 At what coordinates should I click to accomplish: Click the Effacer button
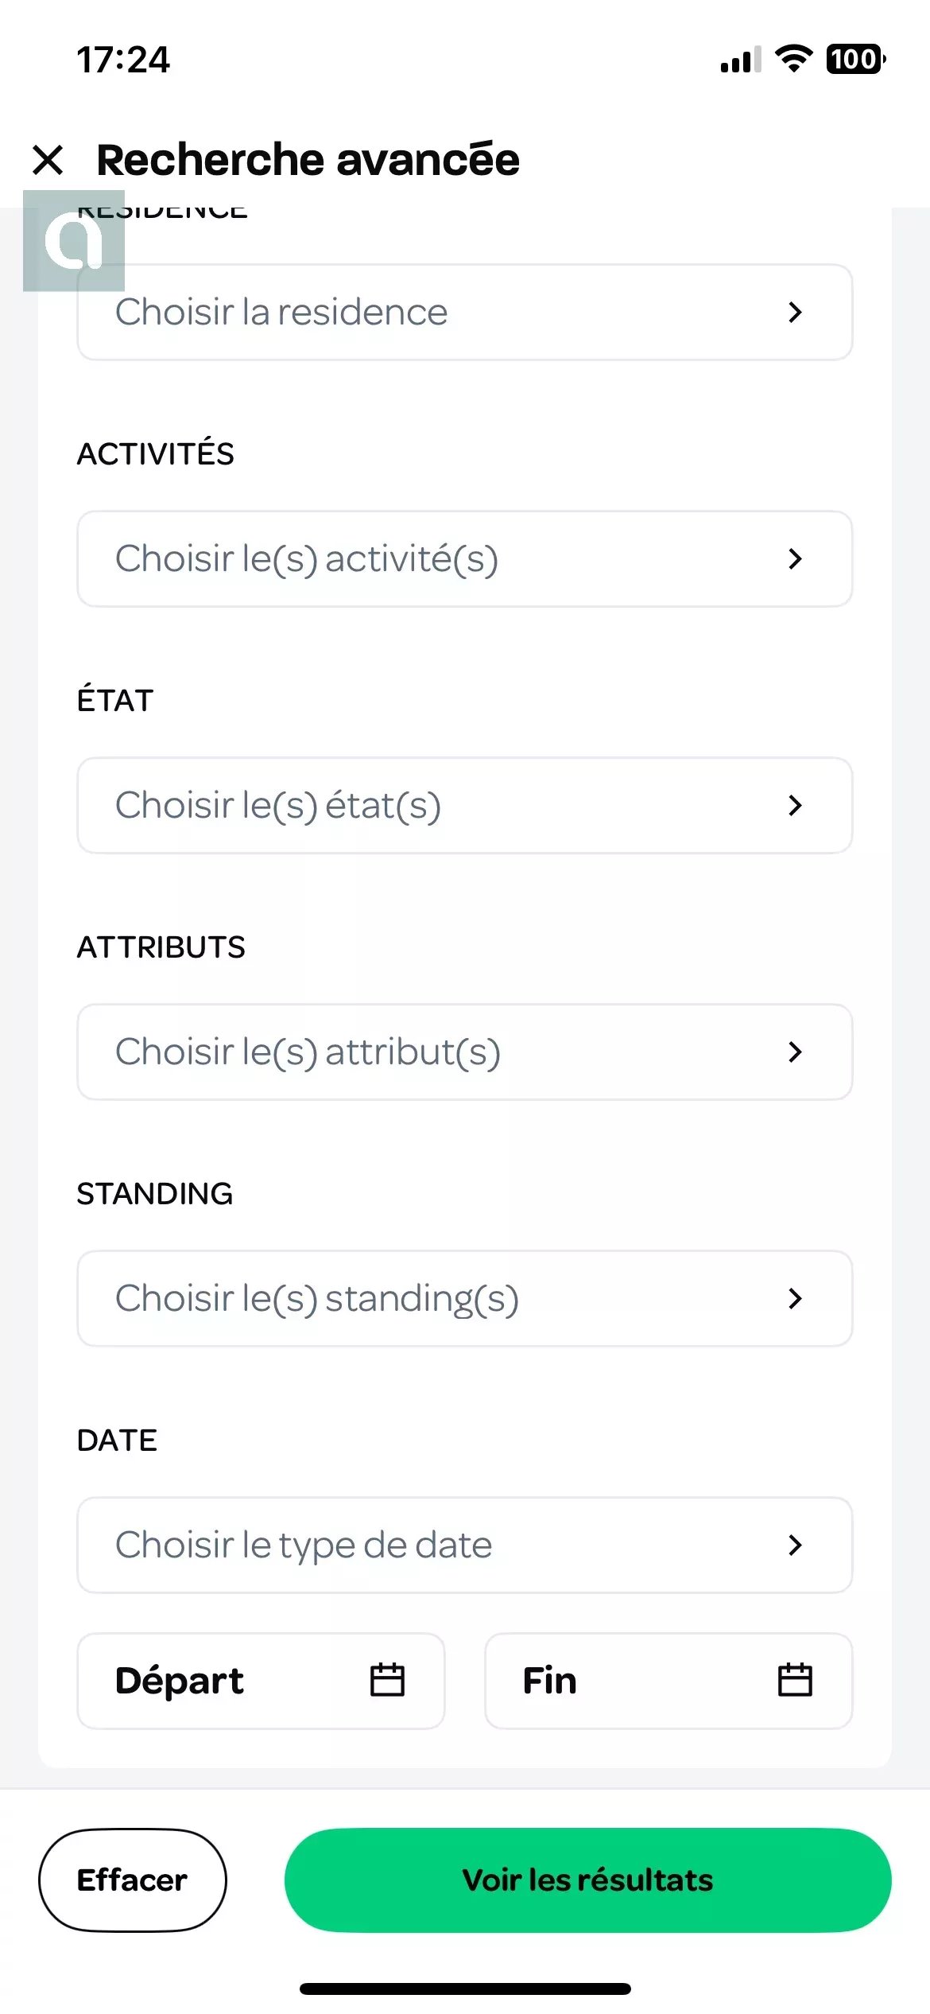[x=133, y=1880]
